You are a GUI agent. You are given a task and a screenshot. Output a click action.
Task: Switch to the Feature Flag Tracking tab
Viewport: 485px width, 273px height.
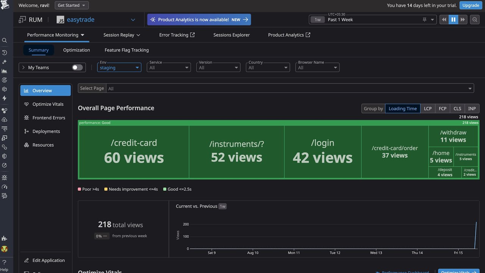tap(127, 50)
